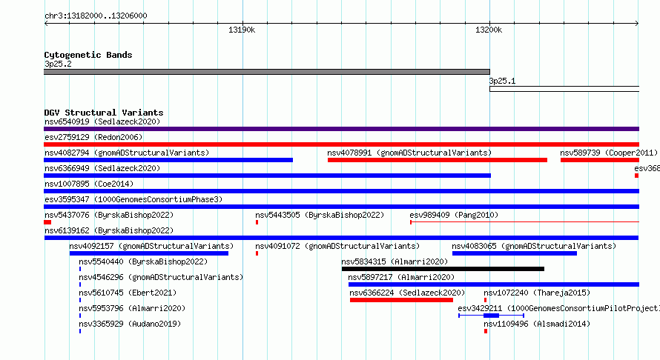Image resolution: width=660 pixels, height=360 pixels.
Task: Click the nsv4083065 blue variant bar
Action: (515, 253)
